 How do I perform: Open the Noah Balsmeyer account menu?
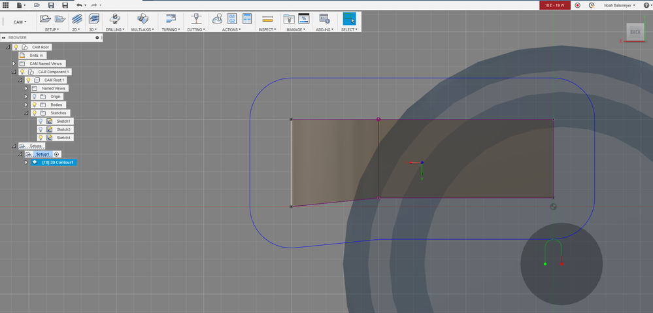pyautogui.click(x=620, y=5)
